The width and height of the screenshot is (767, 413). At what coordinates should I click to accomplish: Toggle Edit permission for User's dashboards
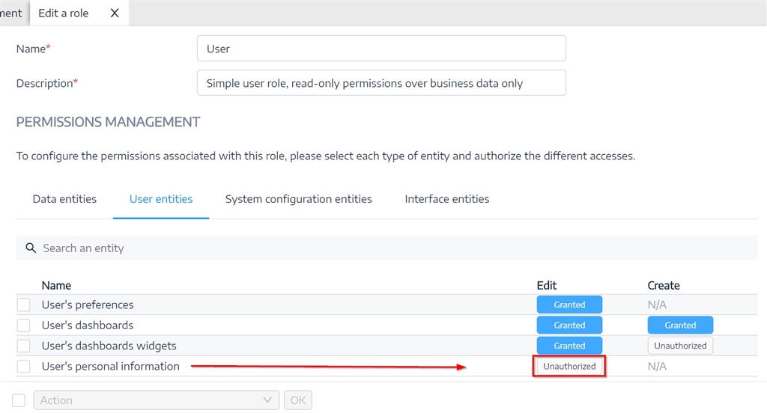pyautogui.click(x=569, y=325)
